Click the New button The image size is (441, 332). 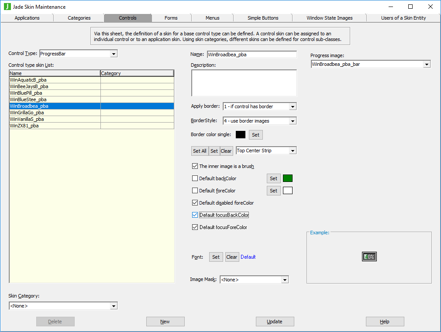tap(165, 322)
